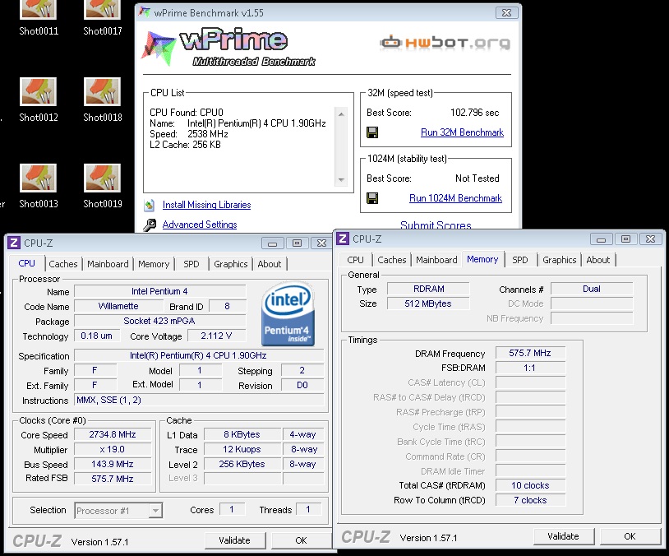
Task: Click CPU List scrollbar down arrow
Action: pyautogui.click(x=341, y=180)
